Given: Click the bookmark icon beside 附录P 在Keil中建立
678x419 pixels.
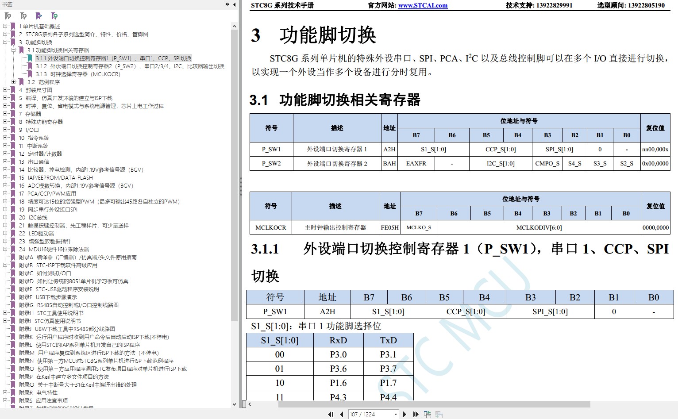Looking at the screenshot, I should (13, 377).
